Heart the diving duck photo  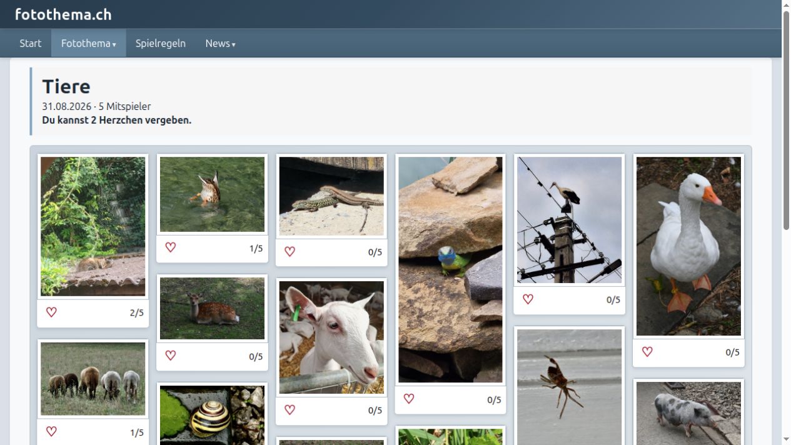click(171, 247)
